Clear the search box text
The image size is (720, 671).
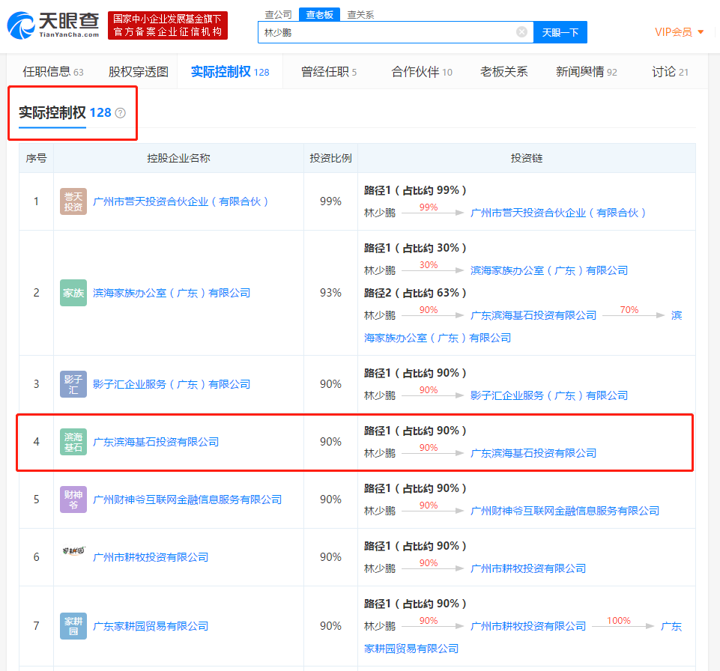tap(521, 32)
